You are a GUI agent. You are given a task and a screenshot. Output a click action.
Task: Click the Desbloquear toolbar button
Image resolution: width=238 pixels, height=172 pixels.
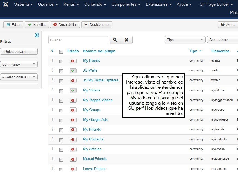97,25
